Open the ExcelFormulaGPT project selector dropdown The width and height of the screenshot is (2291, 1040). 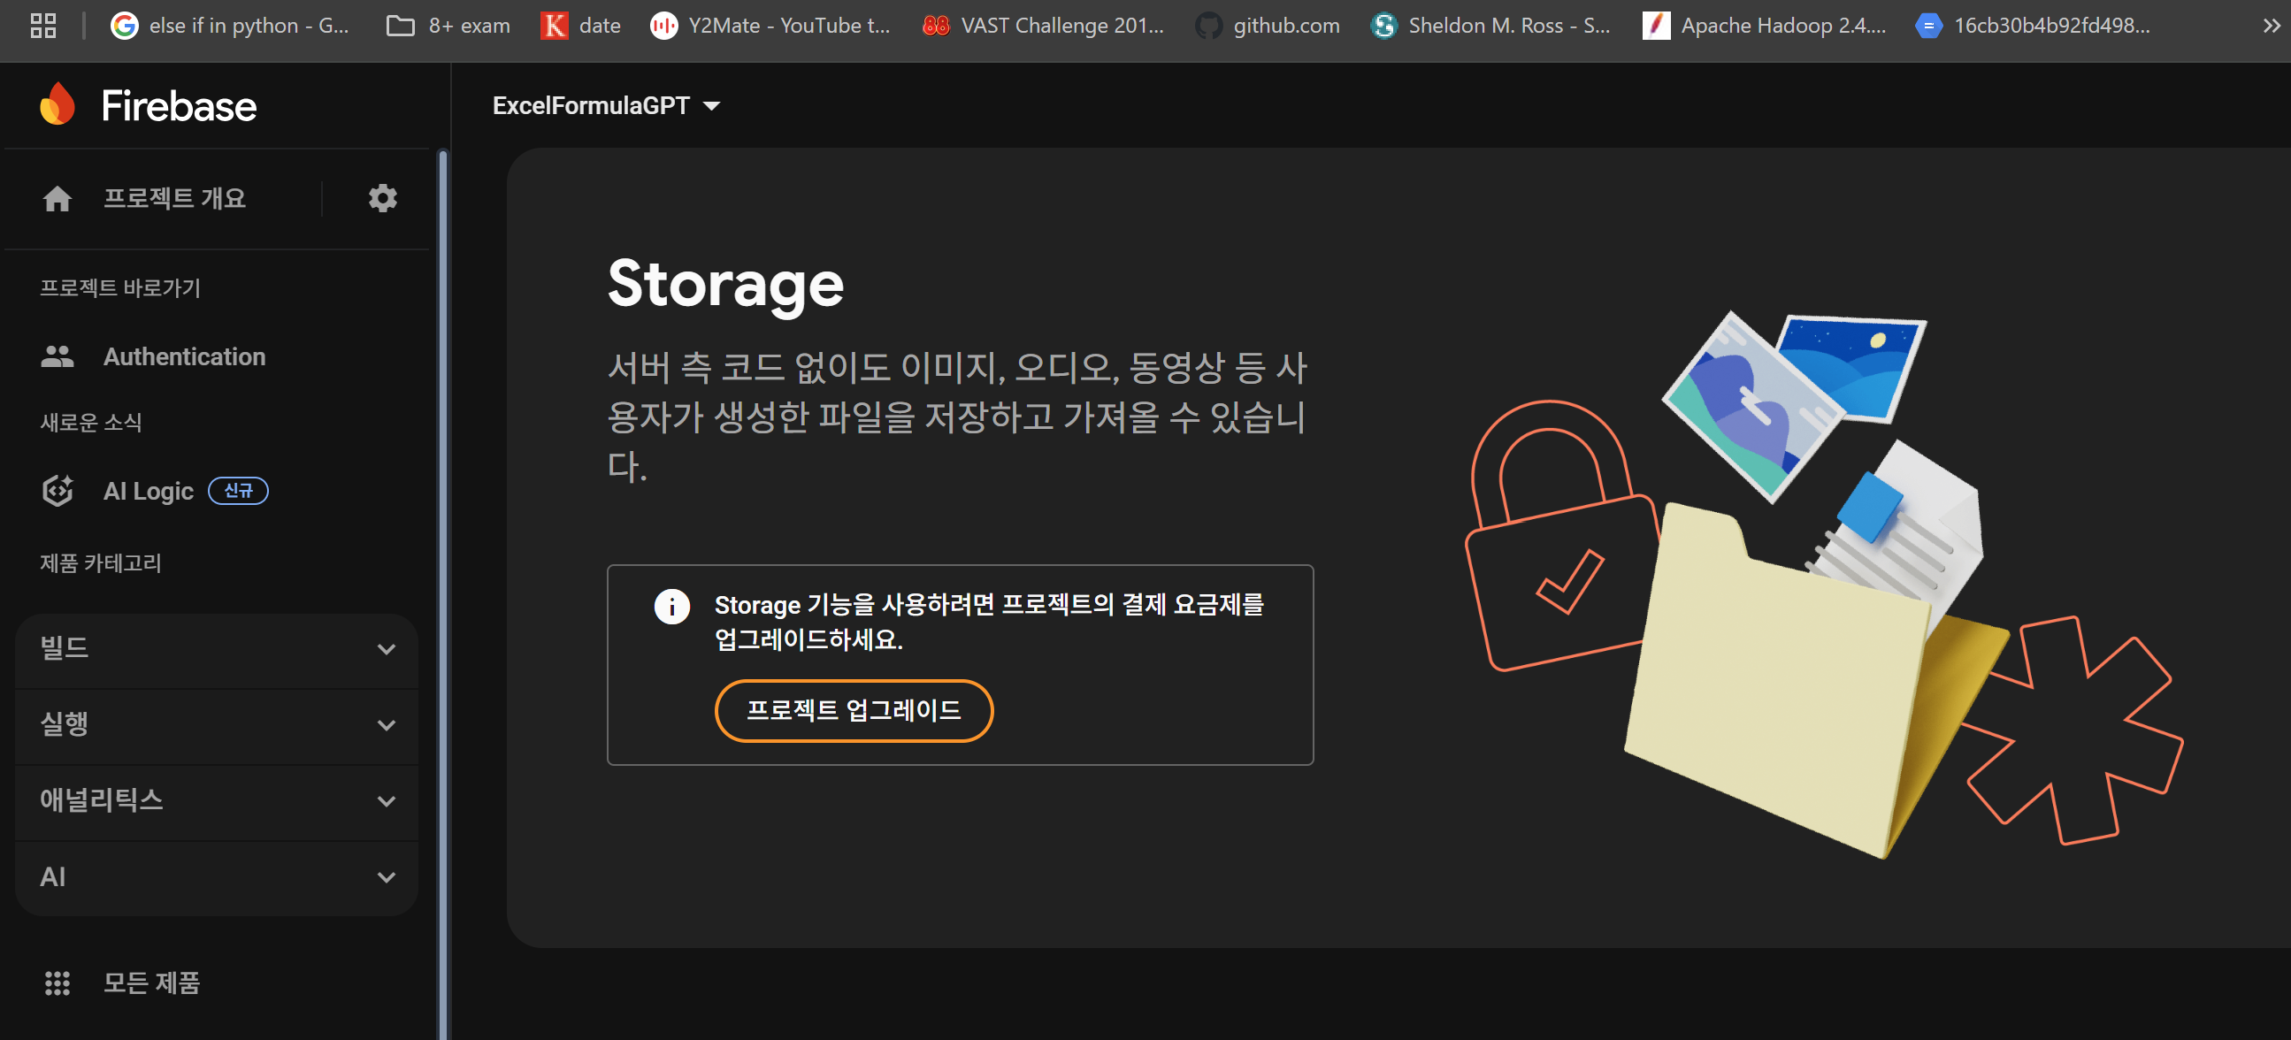click(x=607, y=106)
